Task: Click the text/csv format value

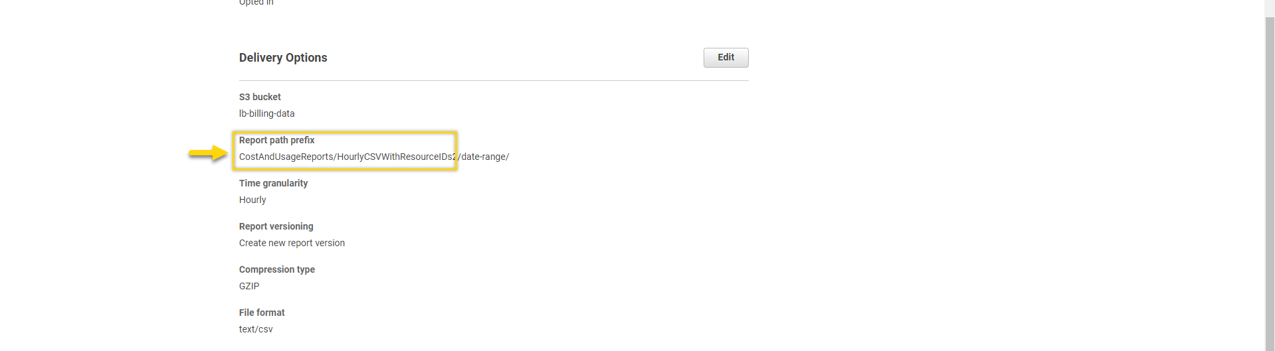Action: pos(256,329)
